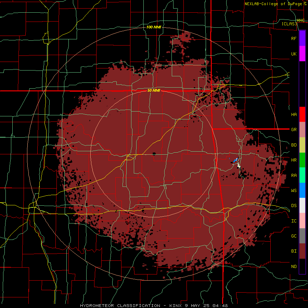Click the black radar site dot at center
The width and height of the screenshot is (308, 308).
154,153
